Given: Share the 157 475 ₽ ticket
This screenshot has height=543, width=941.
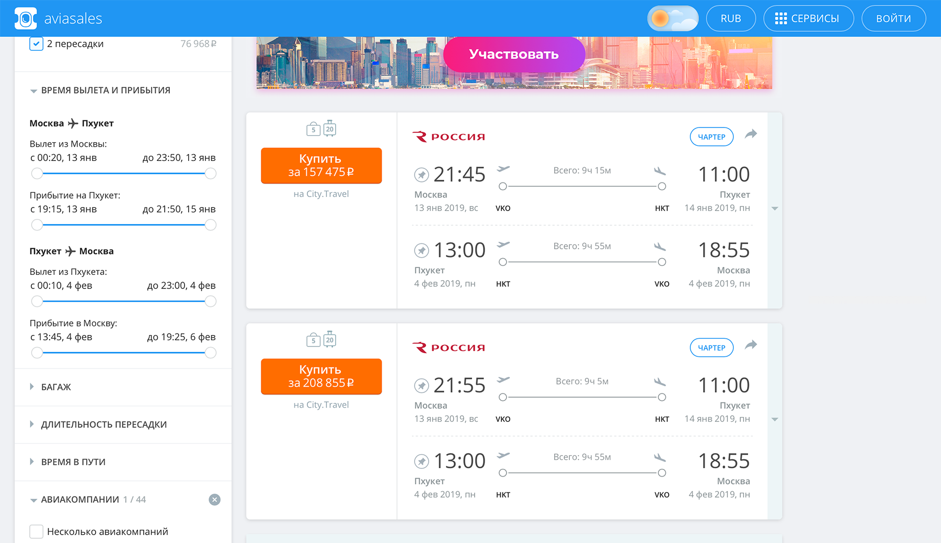Looking at the screenshot, I should pos(751,134).
